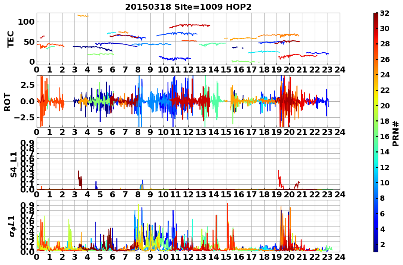Click colorbar tick label 16
This screenshot has height=265, width=403.
coord(385,136)
